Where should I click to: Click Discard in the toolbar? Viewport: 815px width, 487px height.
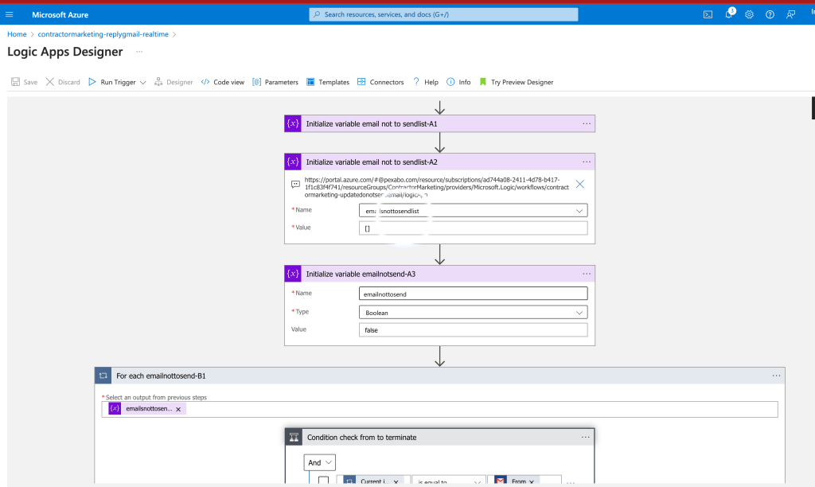(63, 82)
